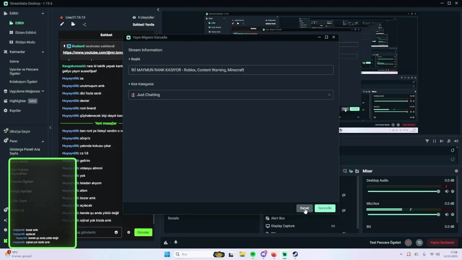Toggle streaming indicator on Display Capture source
Image resolution: width=462 pixels, height=260 pixels.
(x=333, y=226)
